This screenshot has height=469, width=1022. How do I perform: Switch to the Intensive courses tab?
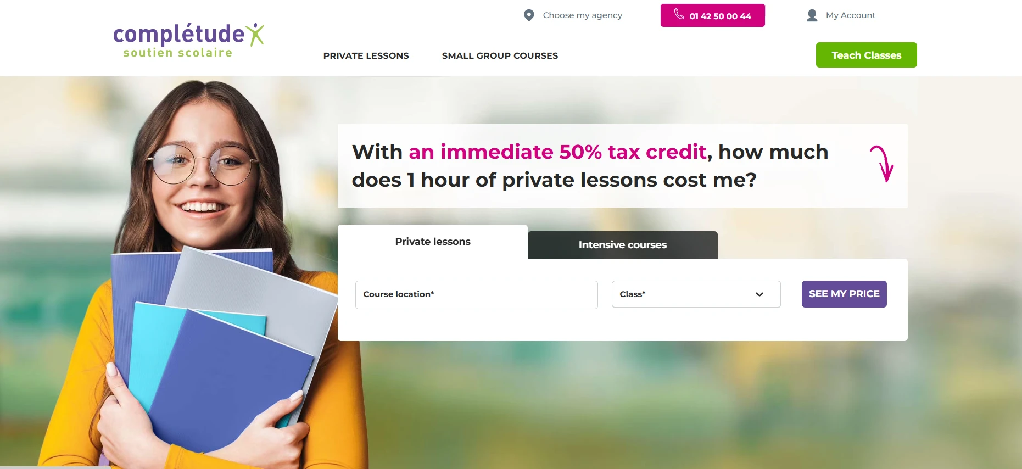[622, 245]
